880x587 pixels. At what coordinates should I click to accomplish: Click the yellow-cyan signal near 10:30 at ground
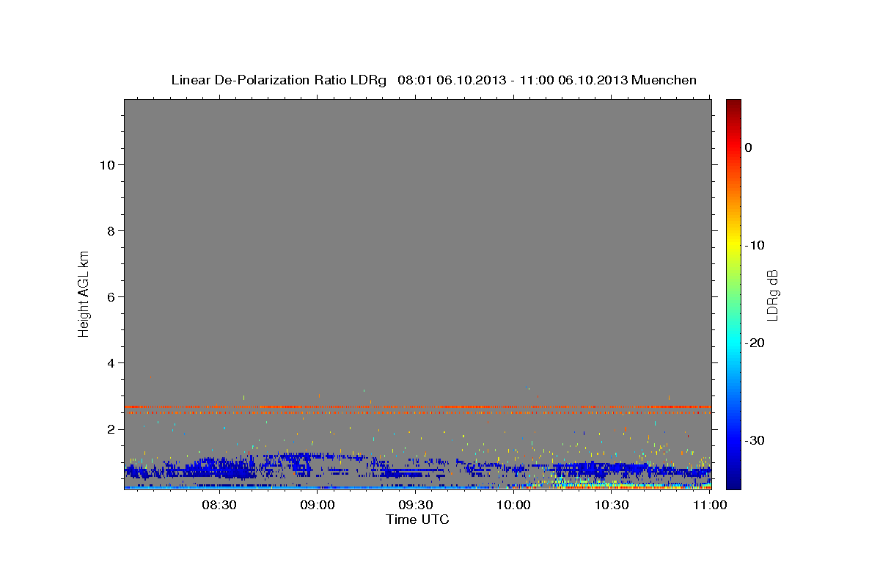[x=612, y=484]
